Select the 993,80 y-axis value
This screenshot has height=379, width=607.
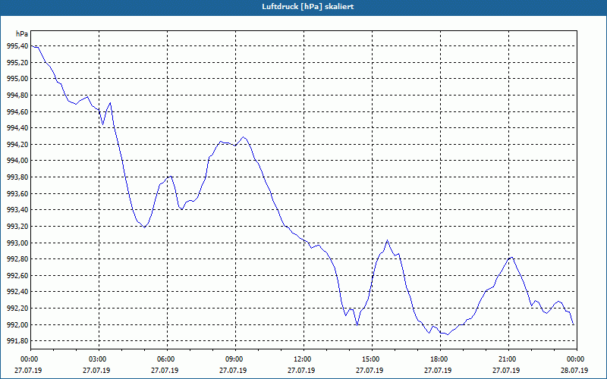click(x=17, y=177)
